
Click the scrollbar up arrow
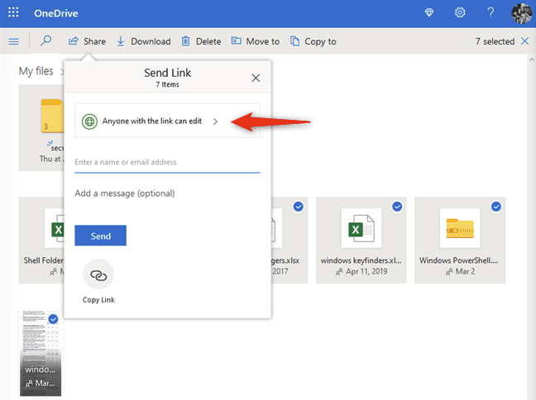coord(532,60)
